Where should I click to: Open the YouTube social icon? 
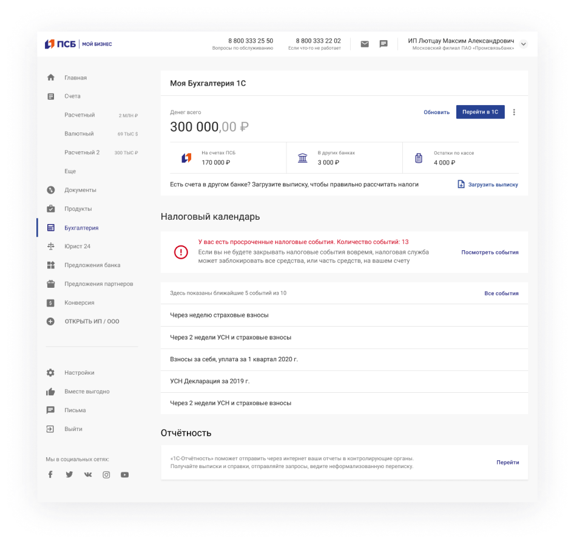tap(125, 475)
